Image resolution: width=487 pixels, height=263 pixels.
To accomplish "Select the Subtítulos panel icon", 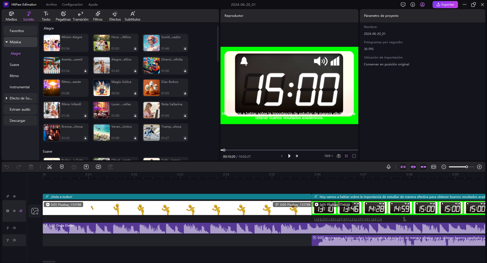I will tap(132, 16).
